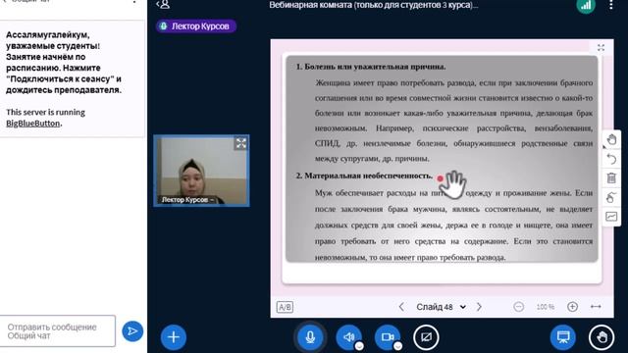Reset zoom via the 100 % label
This screenshot has height=353, width=628.
tap(546, 307)
